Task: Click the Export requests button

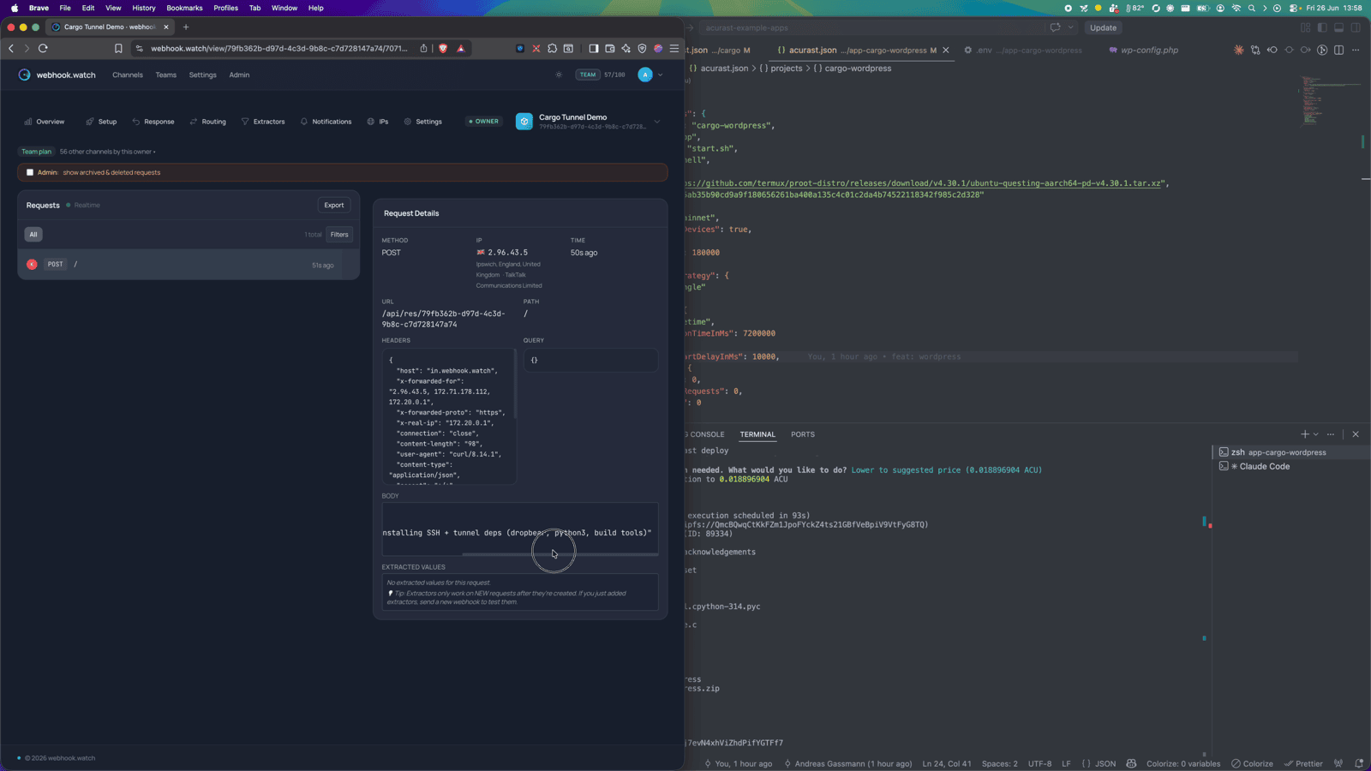Action: 334,205
